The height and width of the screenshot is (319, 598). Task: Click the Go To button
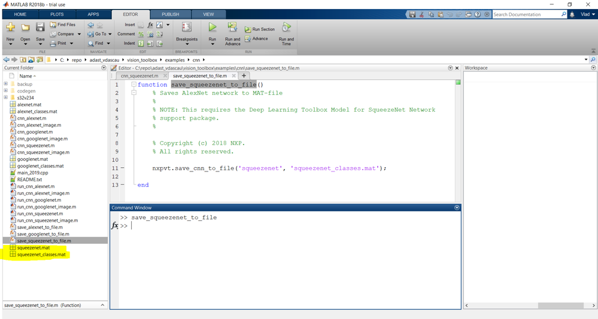pyautogui.click(x=97, y=34)
